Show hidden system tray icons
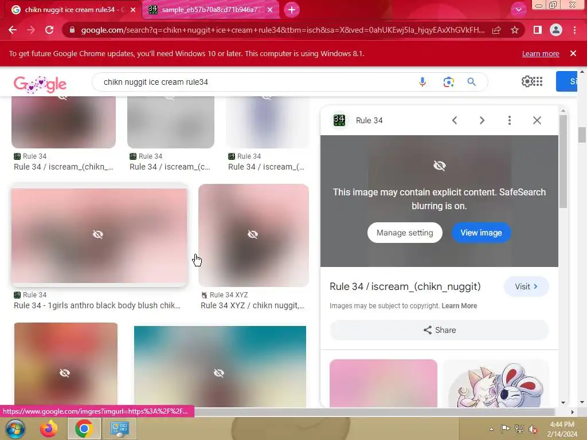 491,429
